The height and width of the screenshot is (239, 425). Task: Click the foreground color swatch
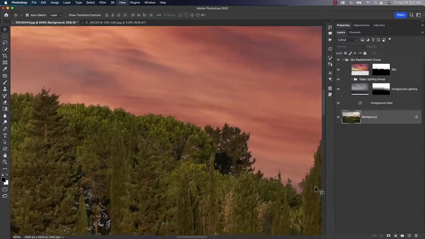[4, 180]
